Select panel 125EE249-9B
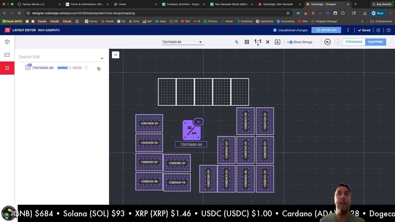The height and width of the screenshot is (222, 395). coord(149,182)
